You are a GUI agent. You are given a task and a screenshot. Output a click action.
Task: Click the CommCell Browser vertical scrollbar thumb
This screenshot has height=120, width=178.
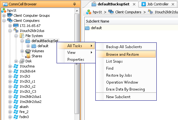click(x=77, y=64)
